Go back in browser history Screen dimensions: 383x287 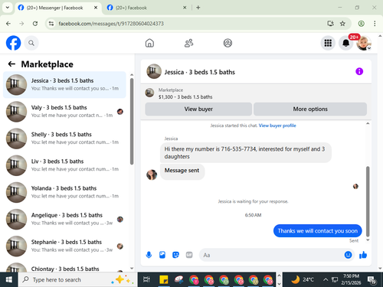(x=8, y=24)
